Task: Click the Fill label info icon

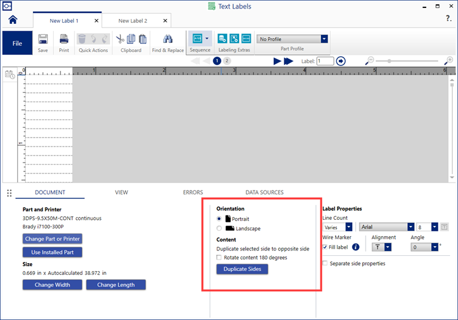Action: point(356,247)
